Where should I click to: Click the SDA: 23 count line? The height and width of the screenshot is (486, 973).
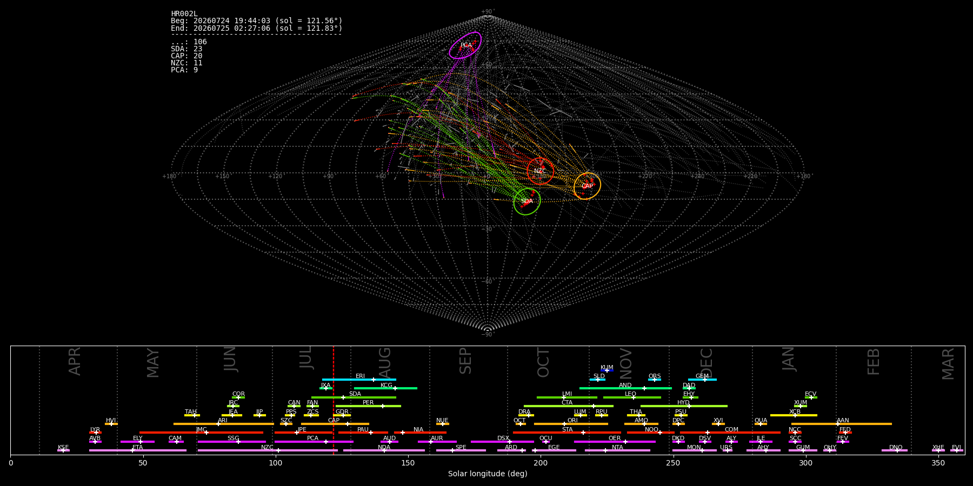pyautogui.click(x=186, y=49)
